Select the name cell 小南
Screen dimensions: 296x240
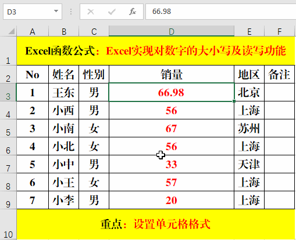click(x=64, y=128)
